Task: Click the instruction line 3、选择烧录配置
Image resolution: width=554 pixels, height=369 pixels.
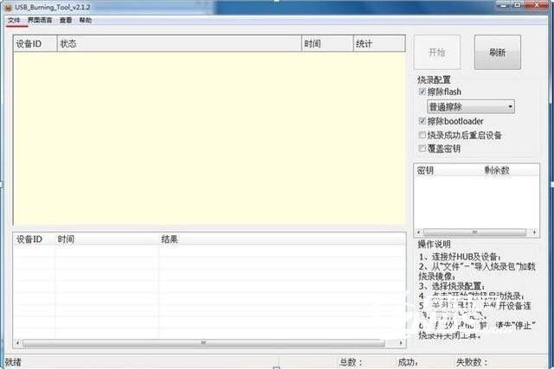Action: point(452,286)
